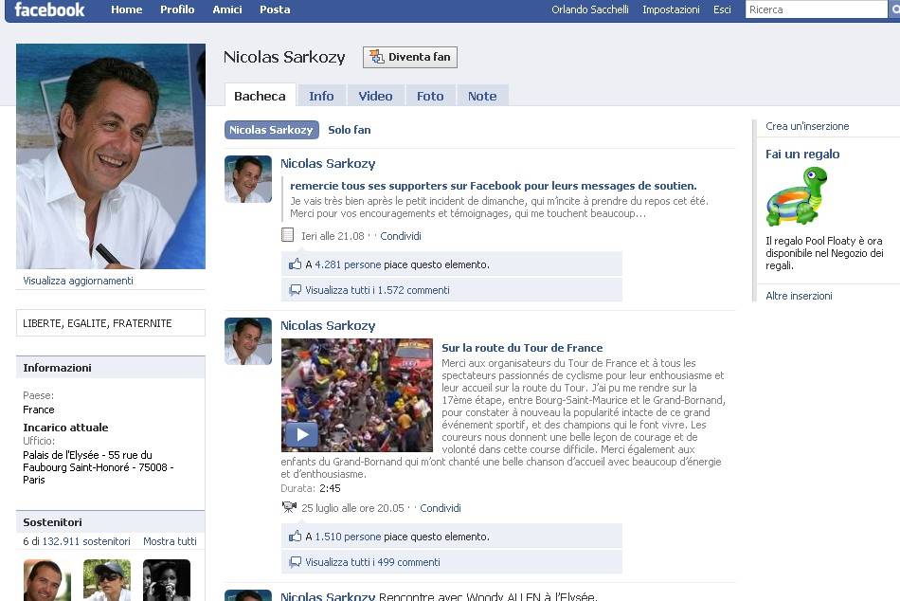Open Impostazioni settings link
Viewport: 900px width, 601px height.
(671, 9)
